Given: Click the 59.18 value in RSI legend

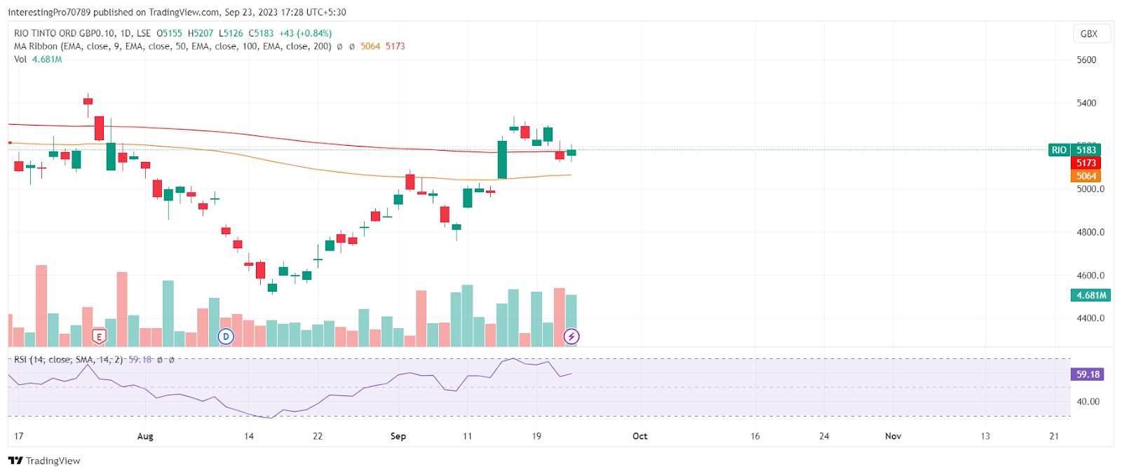Looking at the screenshot, I should pyautogui.click(x=140, y=360).
